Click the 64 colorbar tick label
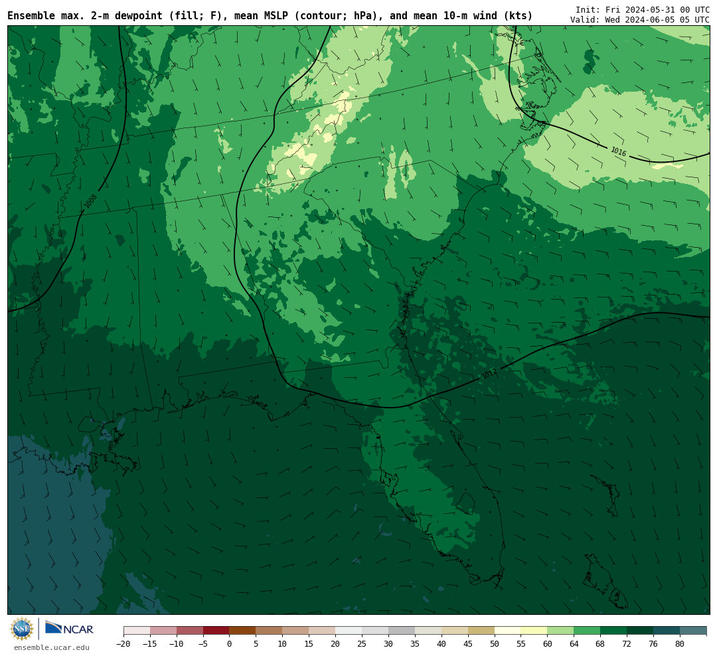717x656 pixels. (x=574, y=644)
